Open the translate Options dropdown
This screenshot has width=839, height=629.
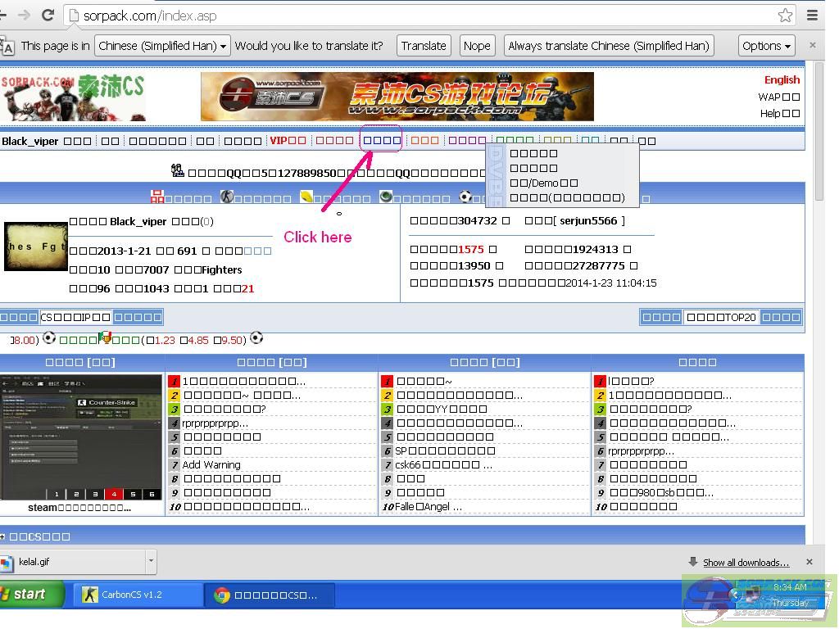[x=767, y=46]
